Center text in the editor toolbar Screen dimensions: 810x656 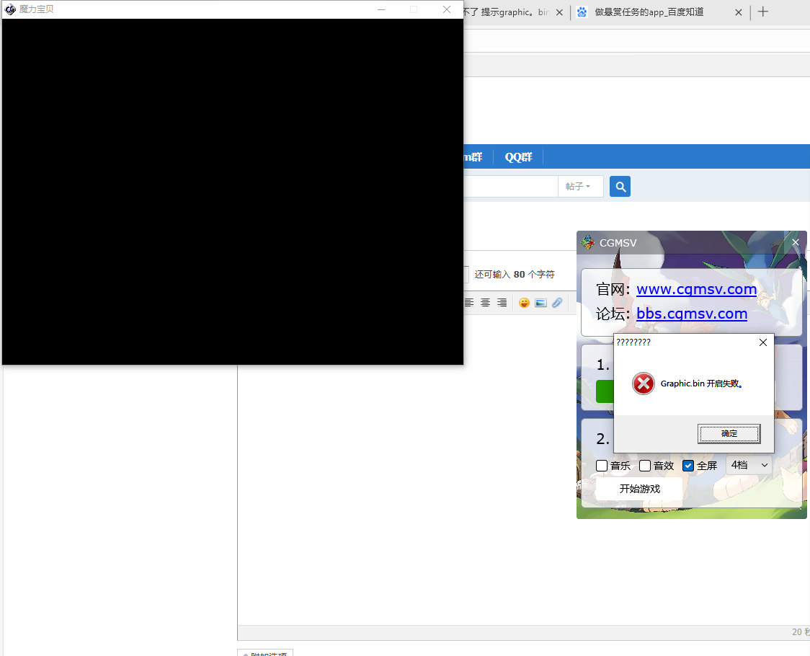pos(485,303)
